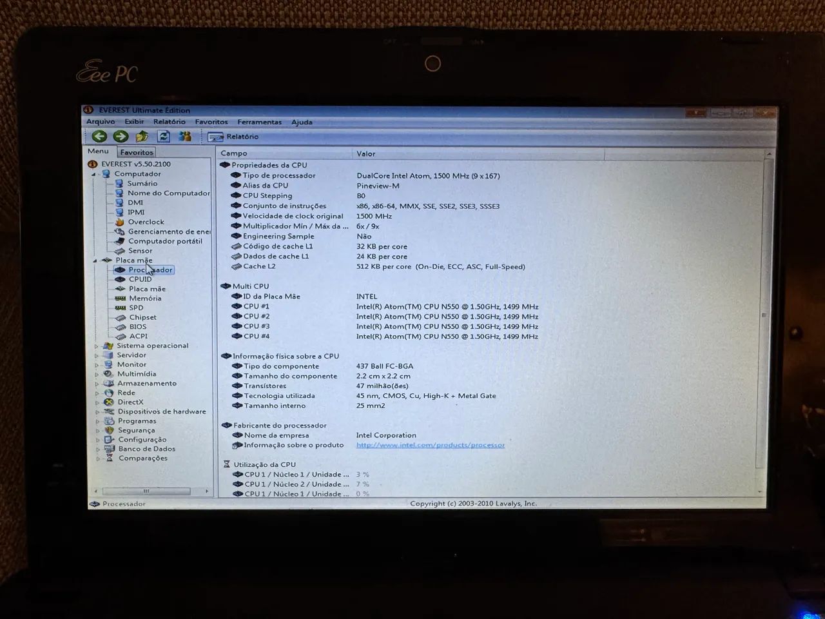Image resolution: width=825 pixels, height=619 pixels.
Task: Select the Sensor chip icon
Action: (121, 250)
